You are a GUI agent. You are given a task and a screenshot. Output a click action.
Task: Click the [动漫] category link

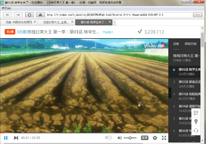[22, 32]
